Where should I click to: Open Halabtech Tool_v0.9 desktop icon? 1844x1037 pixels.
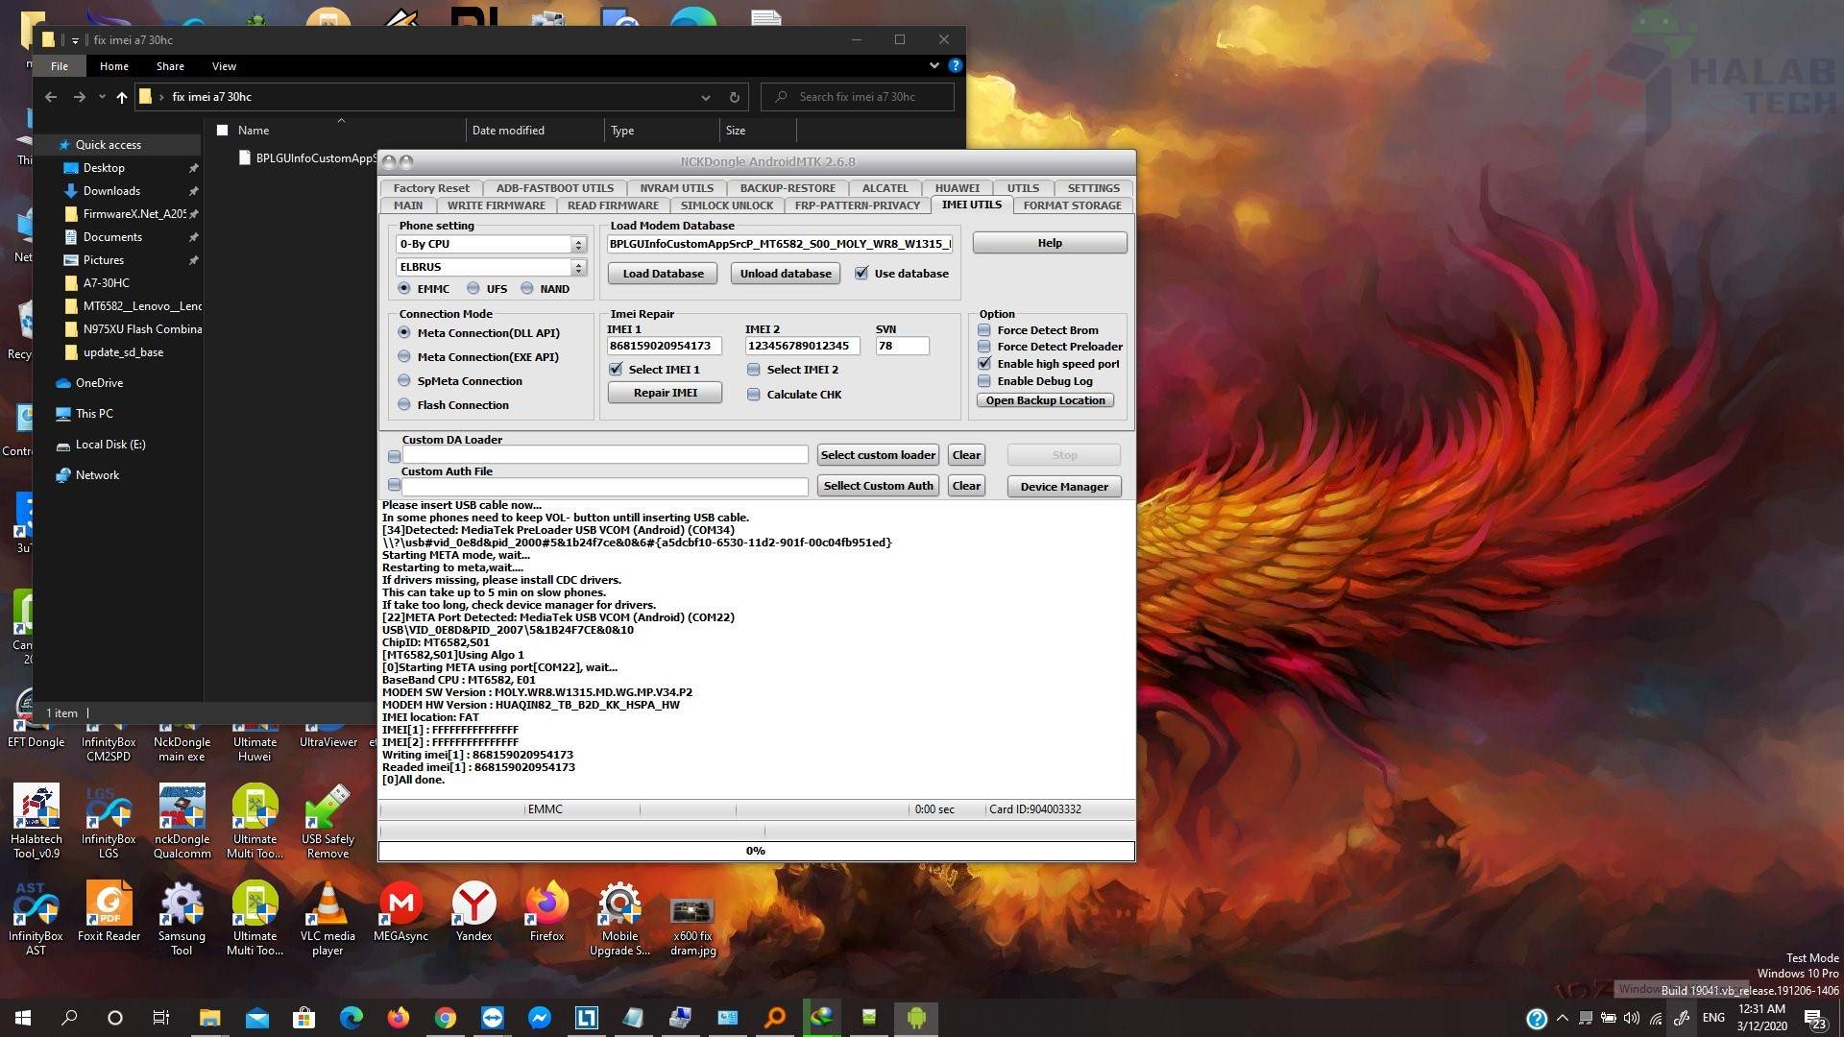(36, 821)
